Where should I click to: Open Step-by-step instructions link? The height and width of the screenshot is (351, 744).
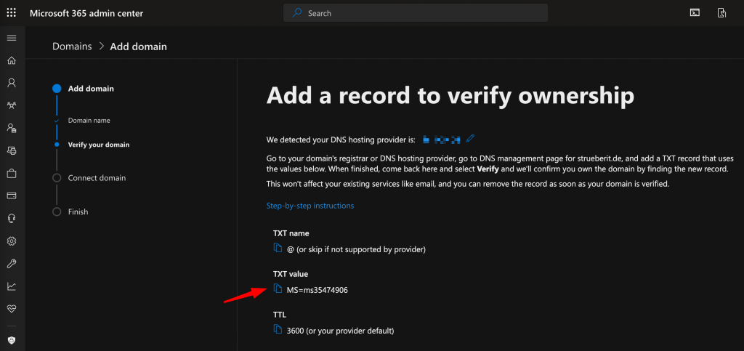coord(310,206)
